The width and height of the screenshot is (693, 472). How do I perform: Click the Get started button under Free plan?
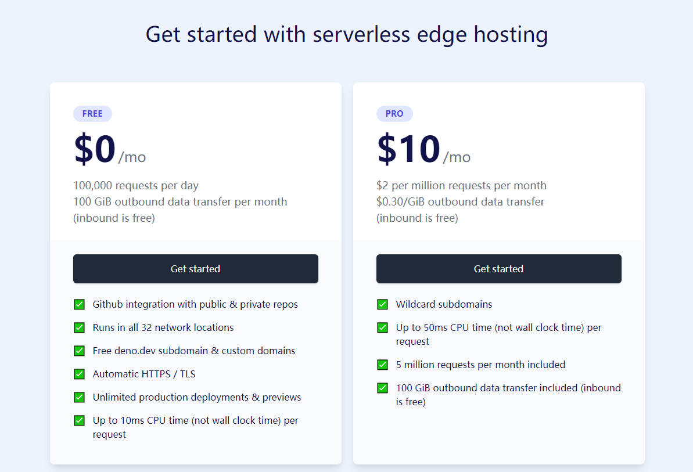[x=195, y=269]
